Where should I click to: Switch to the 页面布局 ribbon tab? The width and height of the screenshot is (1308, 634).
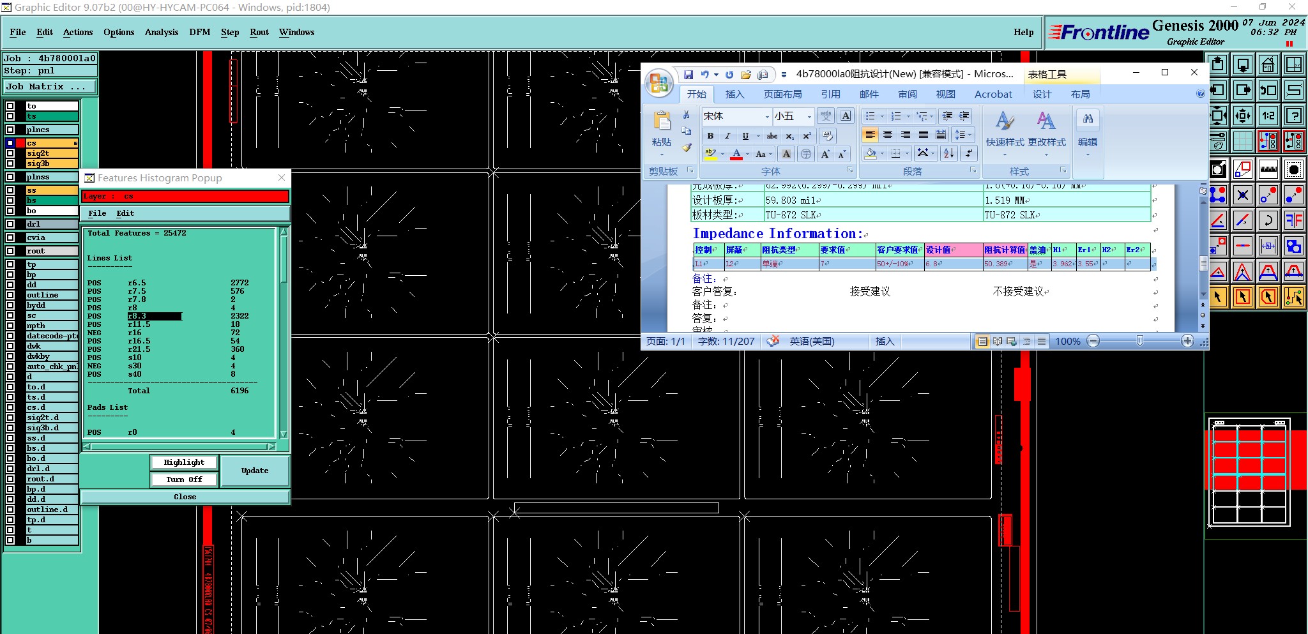tap(782, 94)
